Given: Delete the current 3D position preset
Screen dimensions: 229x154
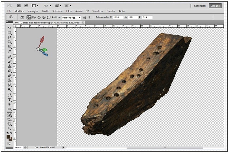Looking at the screenshot, I should tap(89, 18).
